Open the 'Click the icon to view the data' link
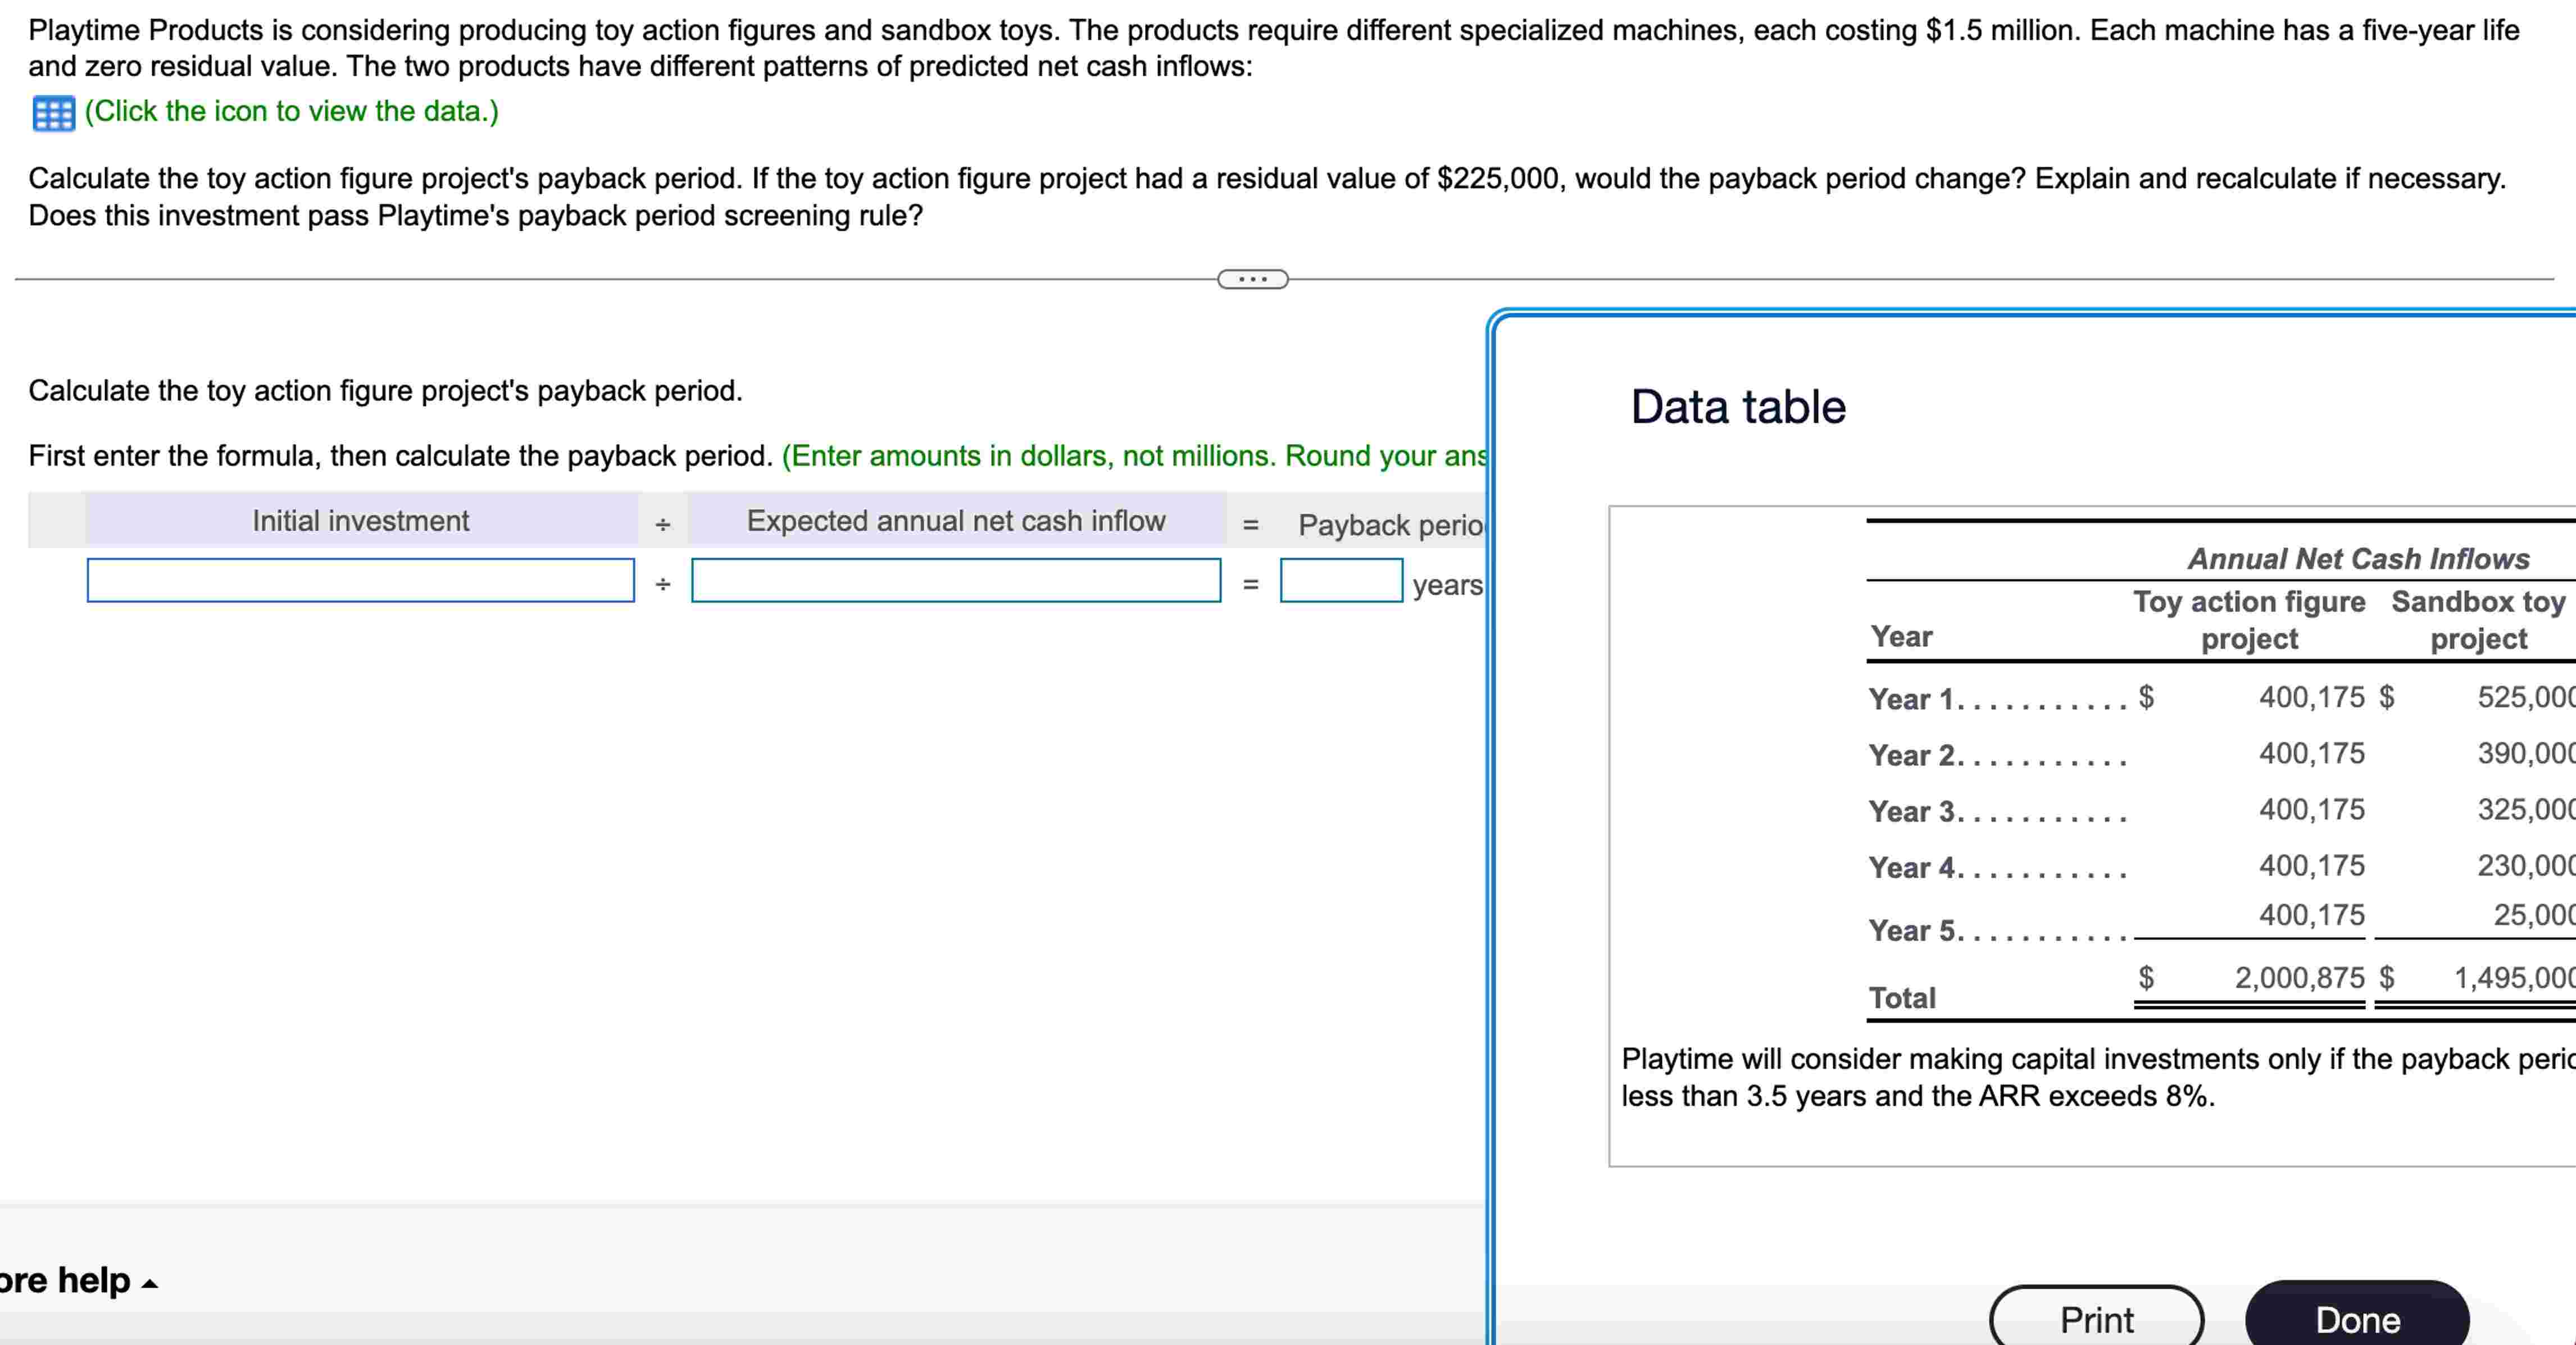 [291, 111]
